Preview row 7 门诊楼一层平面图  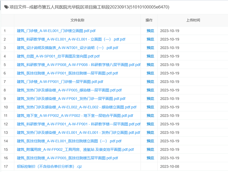(x=150, y=82)
